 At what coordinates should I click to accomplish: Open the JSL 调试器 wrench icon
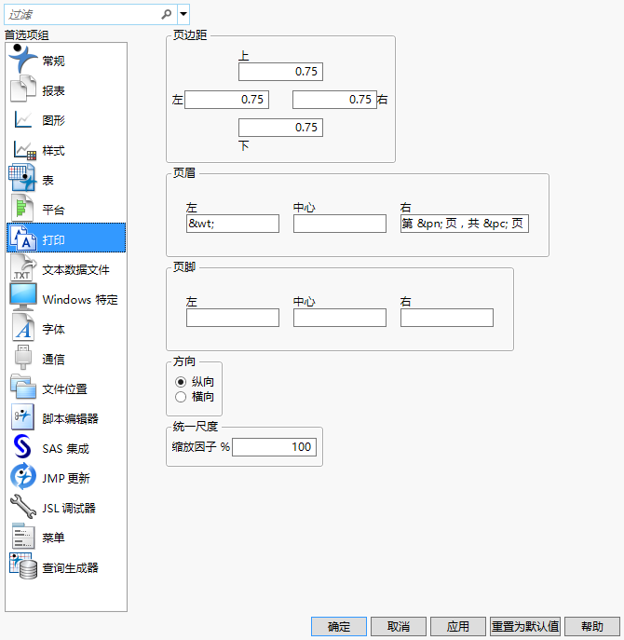pos(23,507)
